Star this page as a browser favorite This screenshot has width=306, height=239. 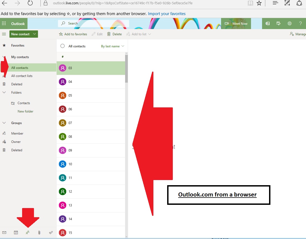pos(259,3)
